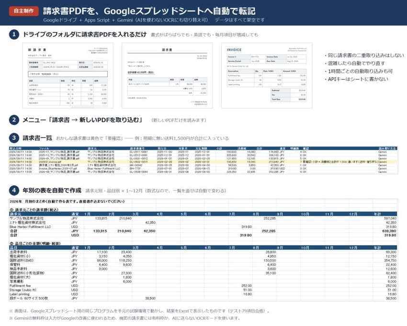Open the centered 請求書 invoice thumbnail
Viewport: 407px width, 326px height.
(x=167, y=75)
